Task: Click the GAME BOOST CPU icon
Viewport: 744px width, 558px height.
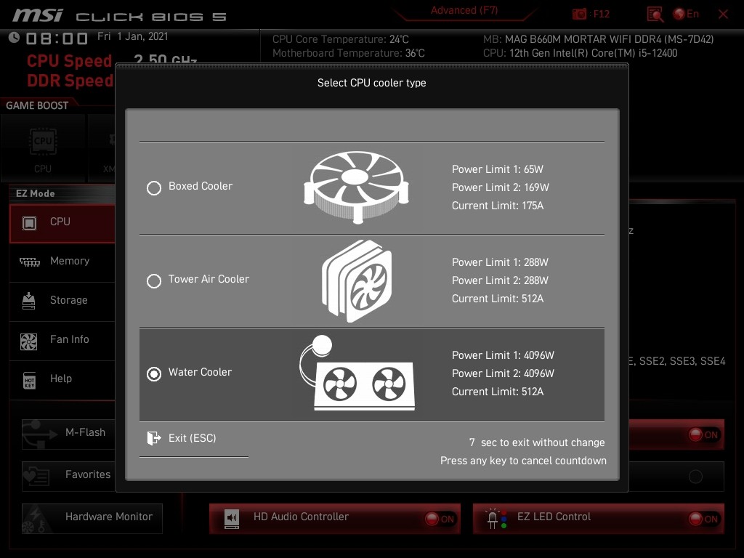Action: pyautogui.click(x=43, y=142)
